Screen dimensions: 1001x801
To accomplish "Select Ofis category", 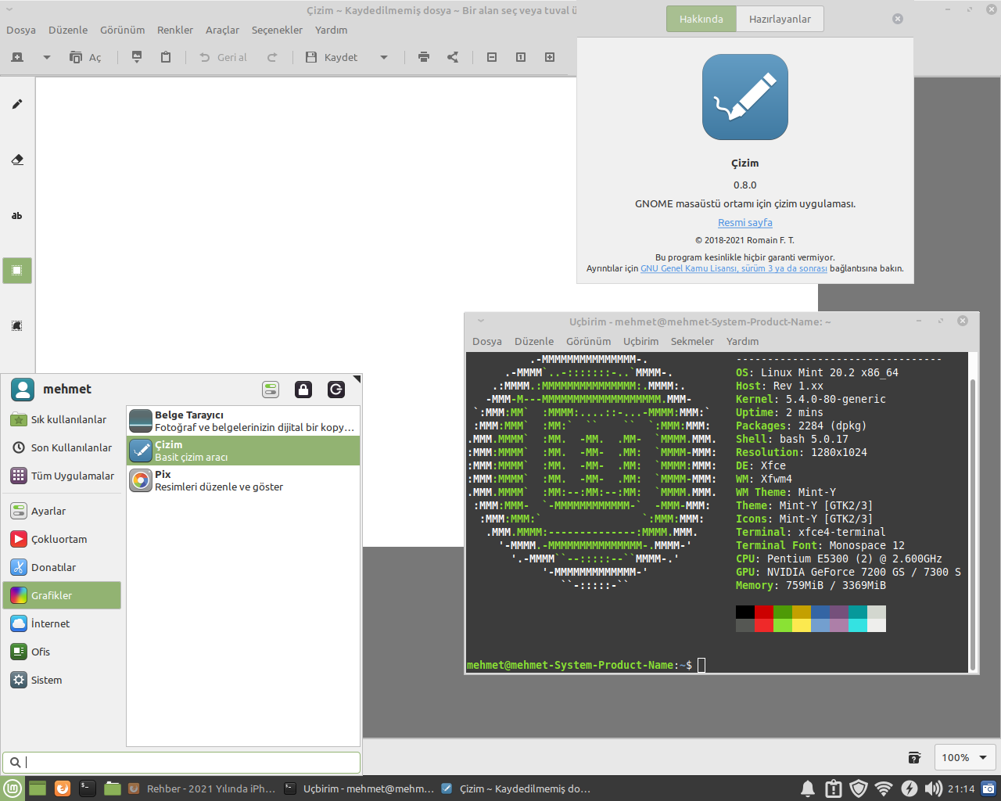I will [62, 652].
